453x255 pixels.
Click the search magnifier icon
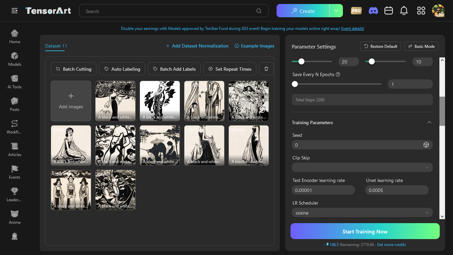pos(259,11)
